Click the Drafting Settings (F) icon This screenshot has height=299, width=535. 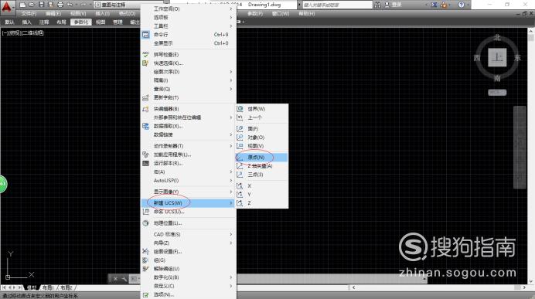pyautogui.click(x=145, y=252)
